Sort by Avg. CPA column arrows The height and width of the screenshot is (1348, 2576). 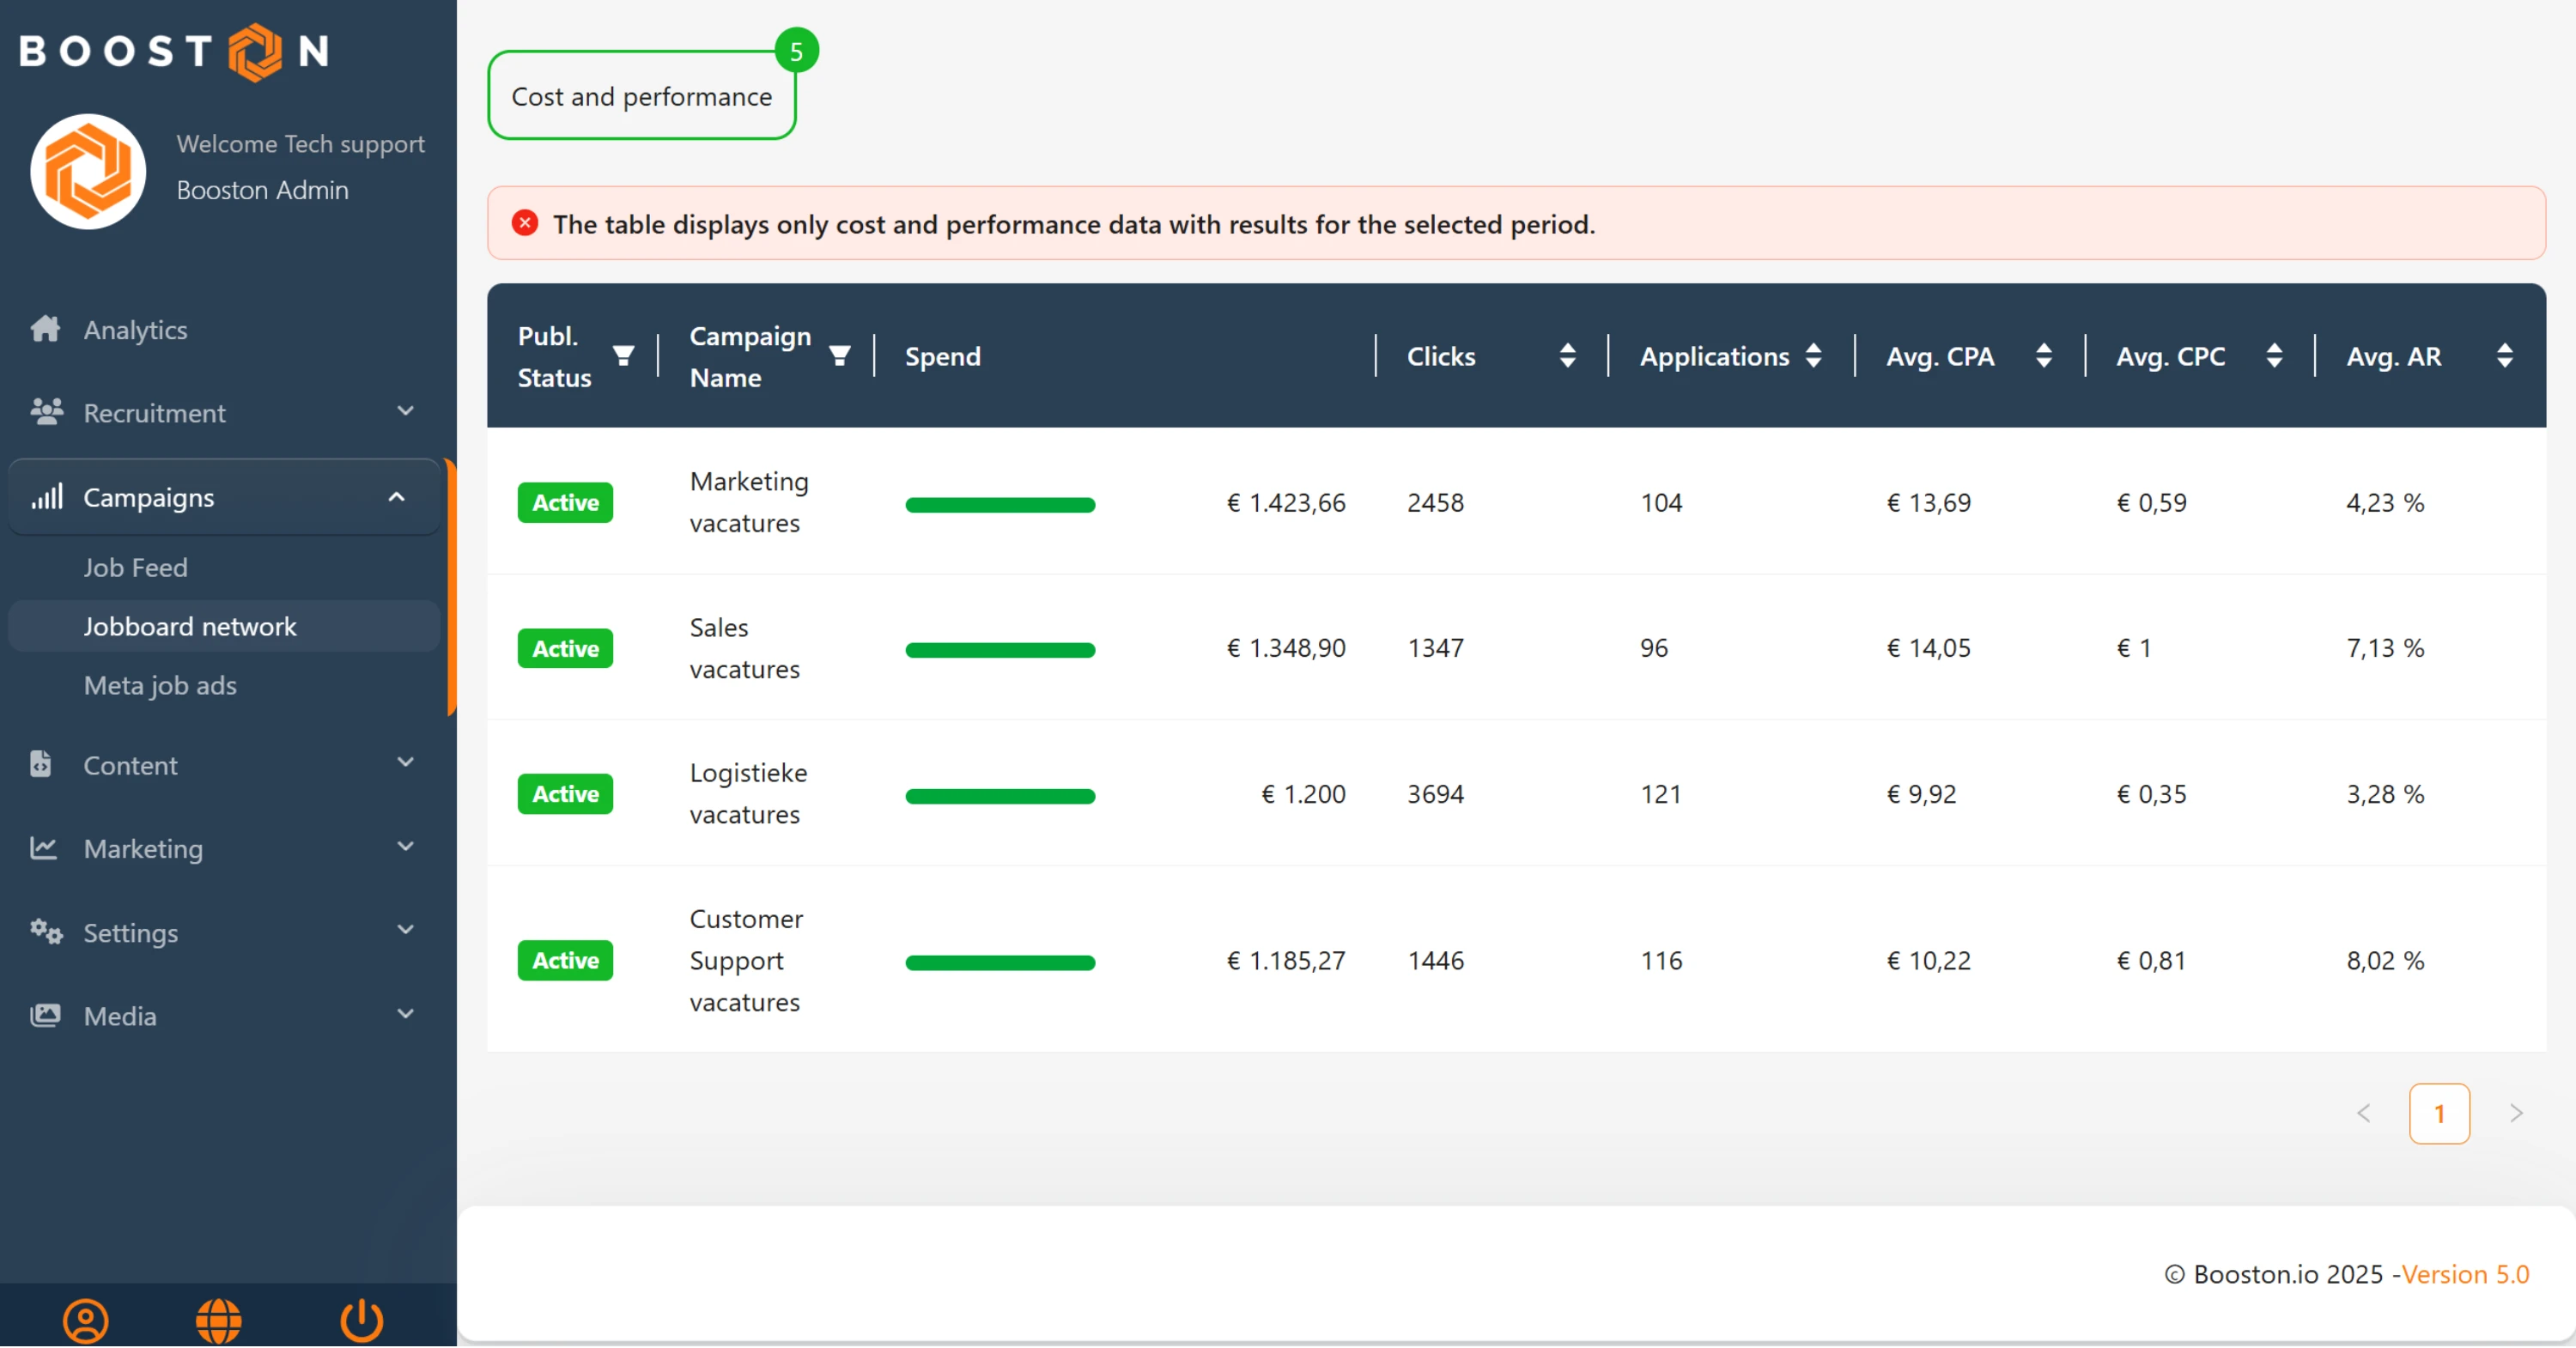(x=2043, y=356)
